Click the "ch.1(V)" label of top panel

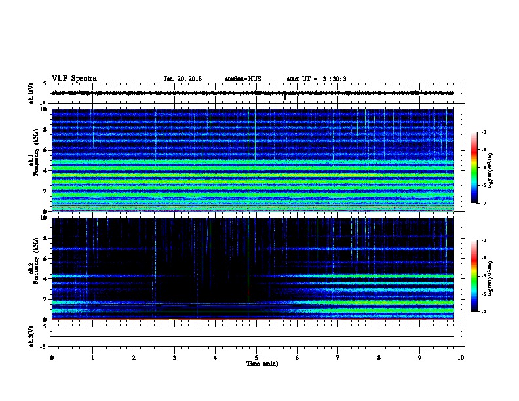coord(31,93)
